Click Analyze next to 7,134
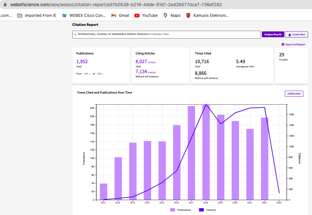 pyautogui.click(x=151, y=73)
